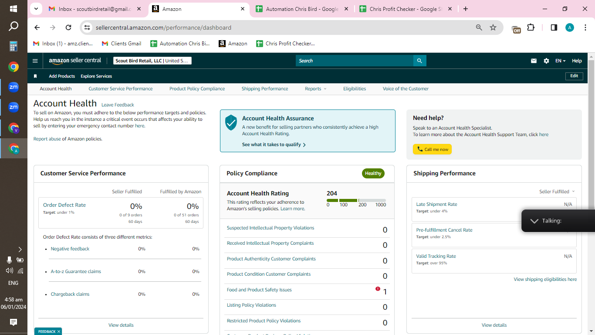Screen dimensions: 595x335
Task: Go back using the browser back arrow
Action: [37, 27]
